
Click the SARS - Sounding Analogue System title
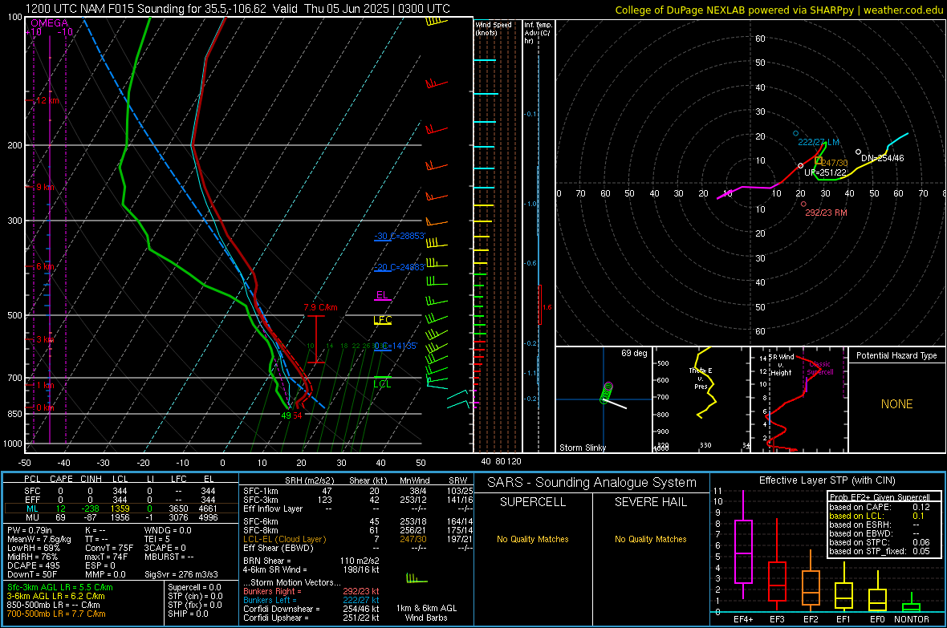(592, 483)
